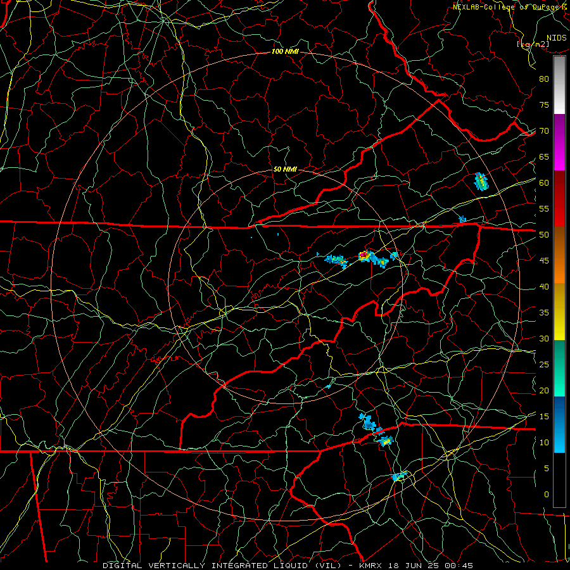Click the "50 NMI" range ring label

285,169
